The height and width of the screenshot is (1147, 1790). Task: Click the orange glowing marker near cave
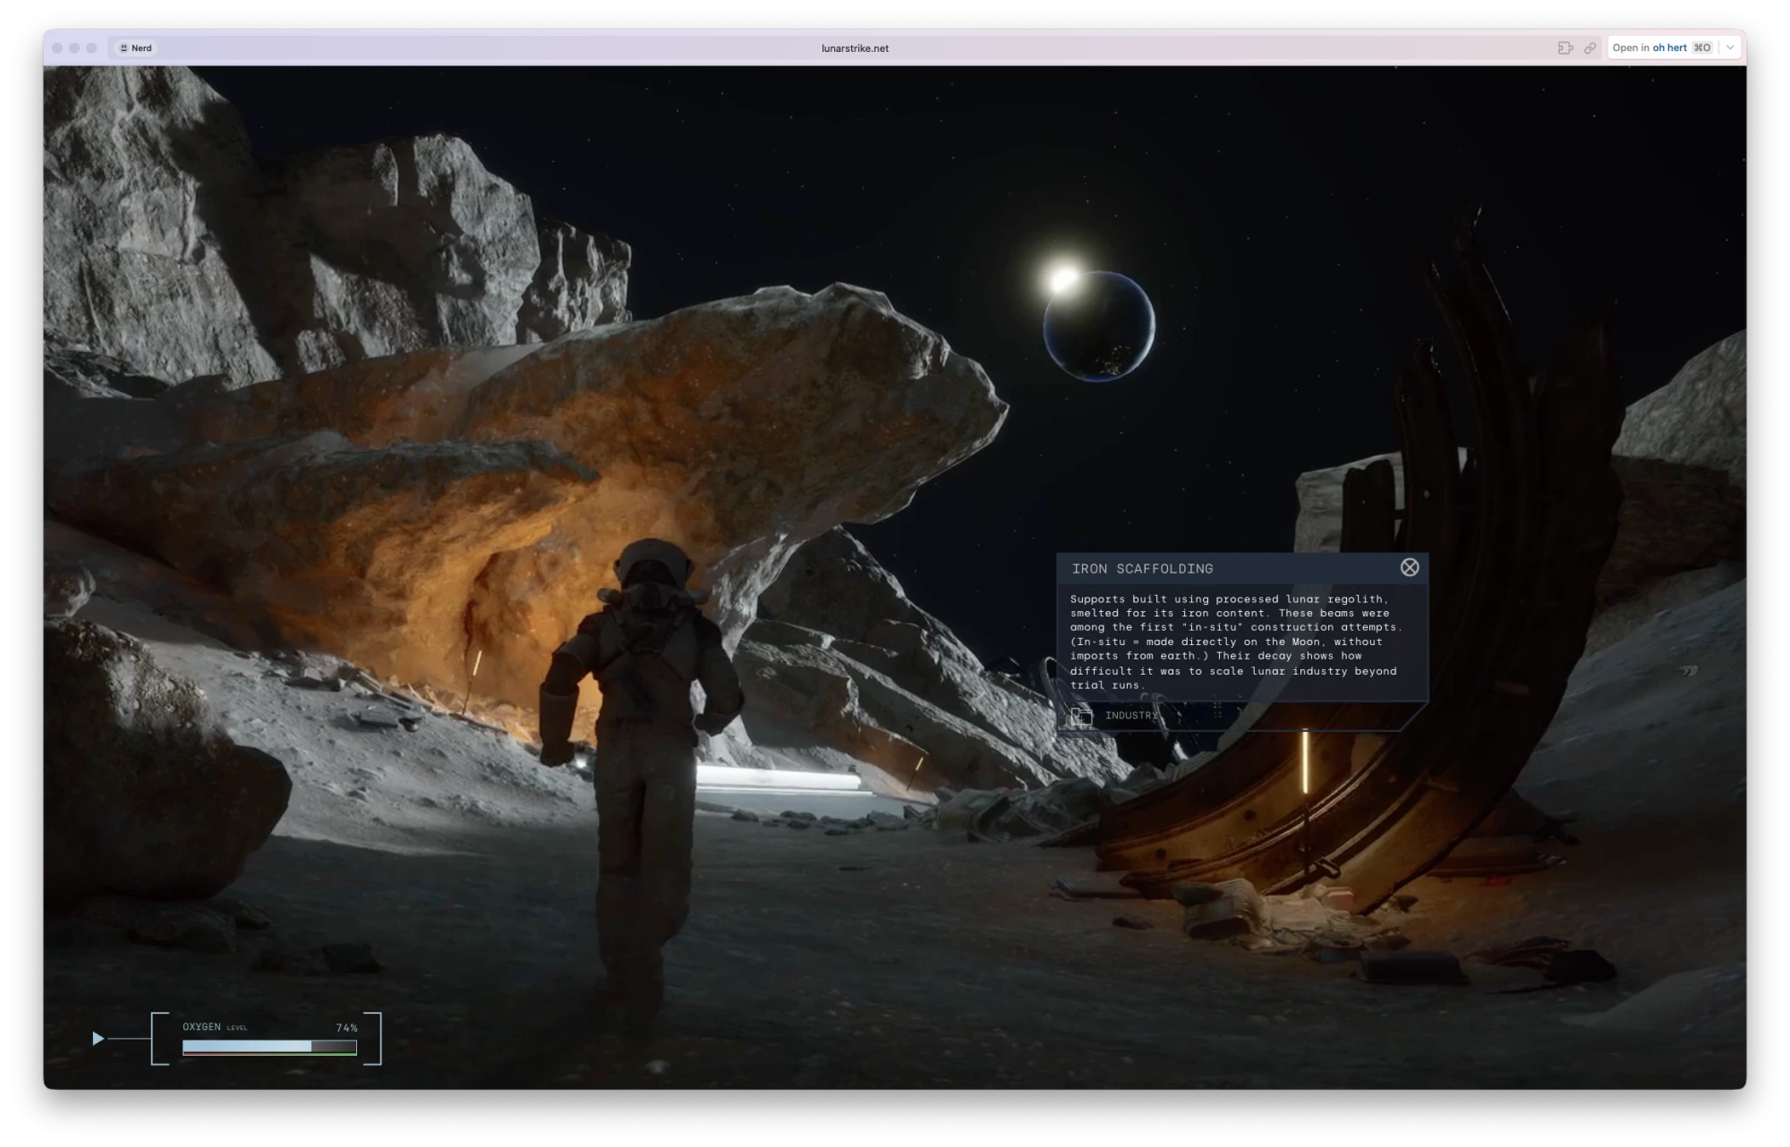(x=477, y=663)
